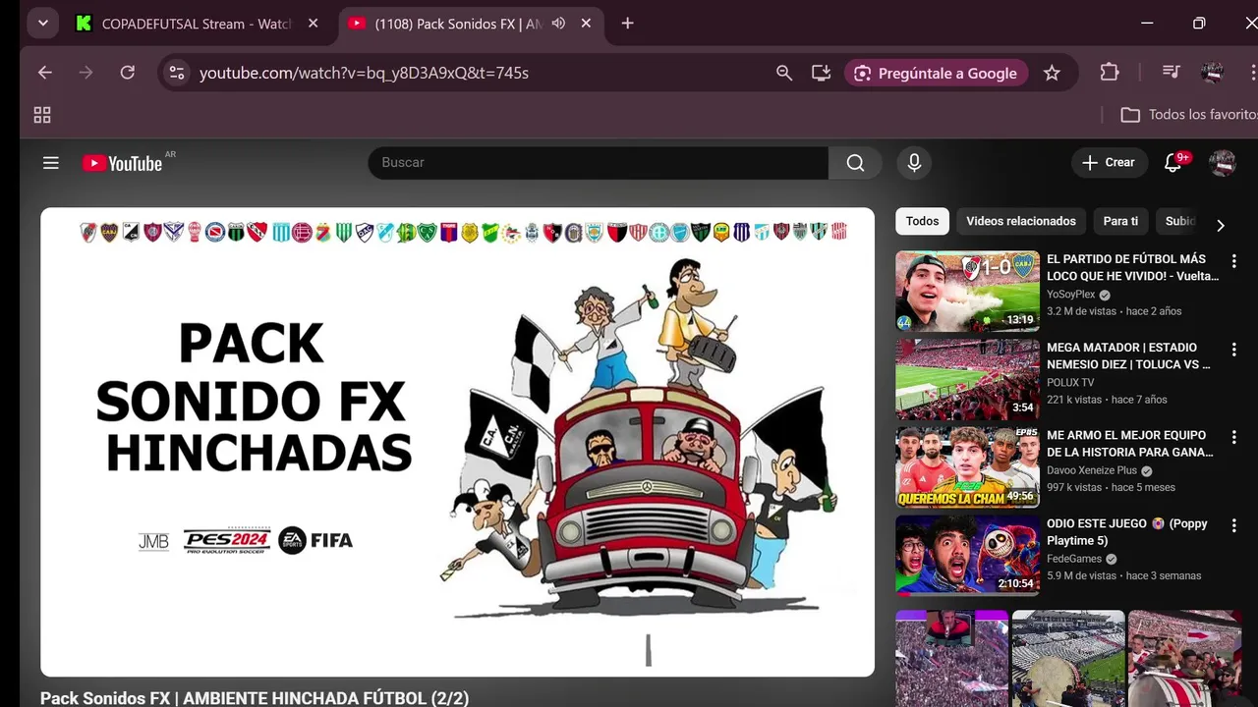Click the install app icon in address bar

tap(822, 73)
